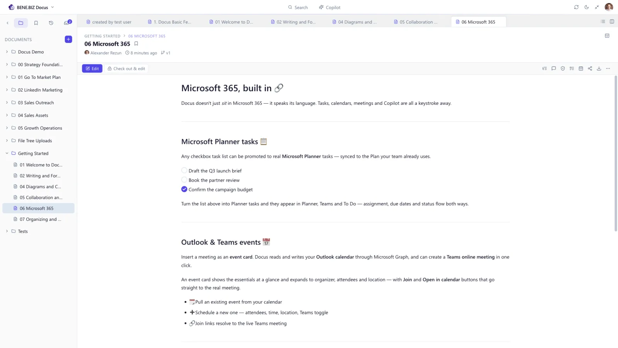Download the document with the download icon

coord(599,68)
